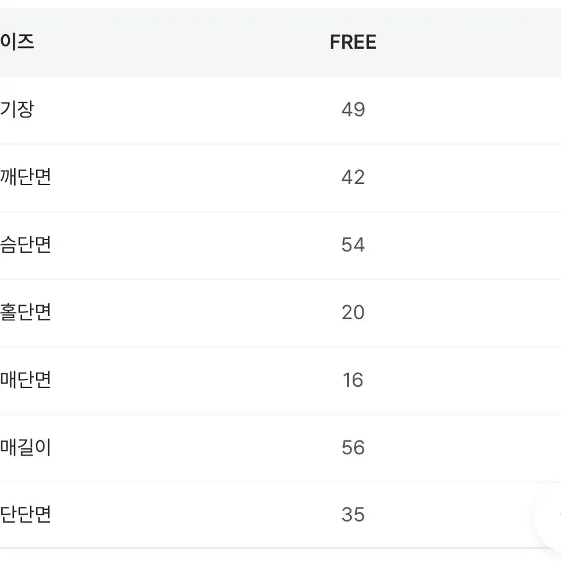
Task: Select the chest value 54
Action: point(353,245)
